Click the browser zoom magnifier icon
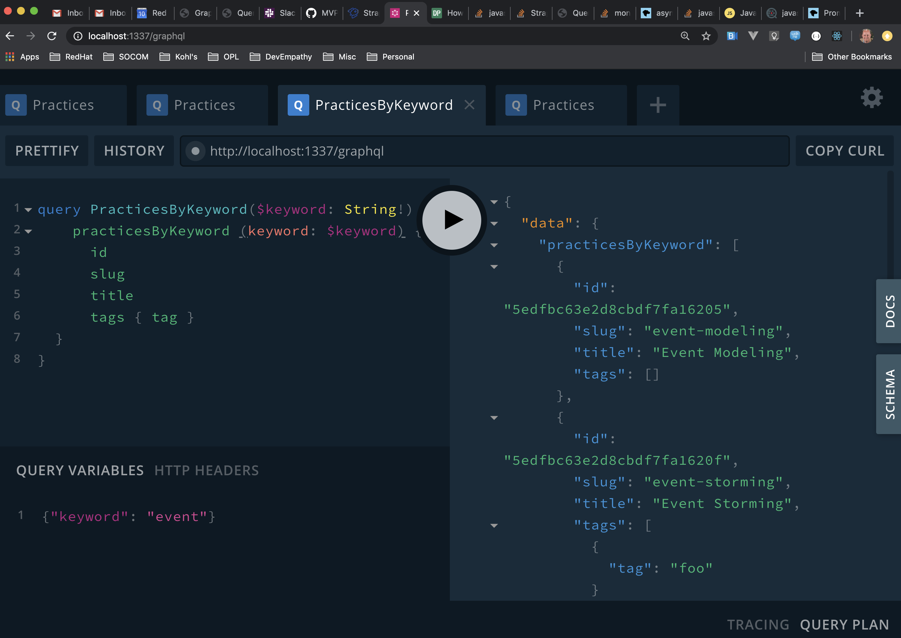 685,36
